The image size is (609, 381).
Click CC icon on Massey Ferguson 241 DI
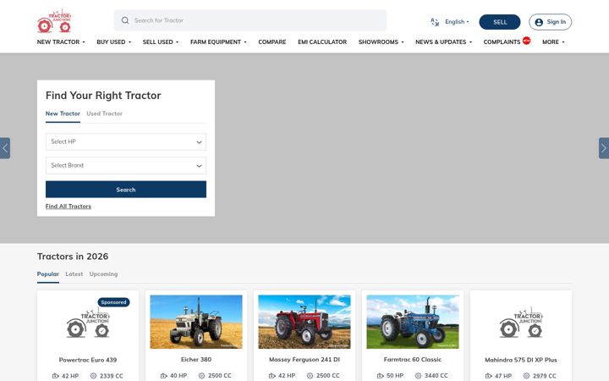click(x=310, y=376)
